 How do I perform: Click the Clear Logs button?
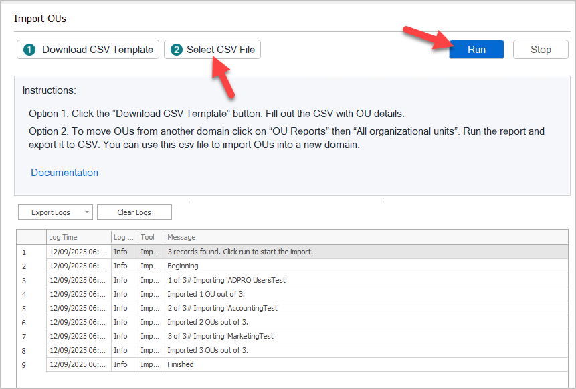[134, 212]
